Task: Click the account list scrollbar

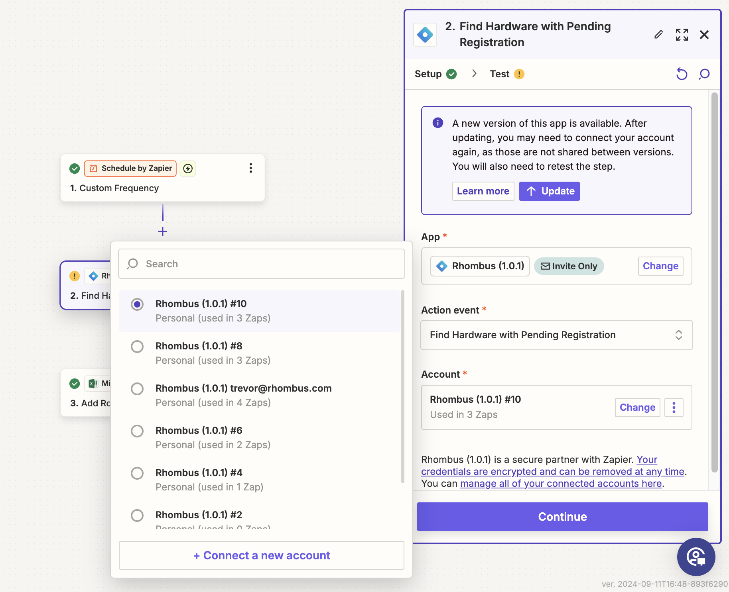Action: point(402,386)
